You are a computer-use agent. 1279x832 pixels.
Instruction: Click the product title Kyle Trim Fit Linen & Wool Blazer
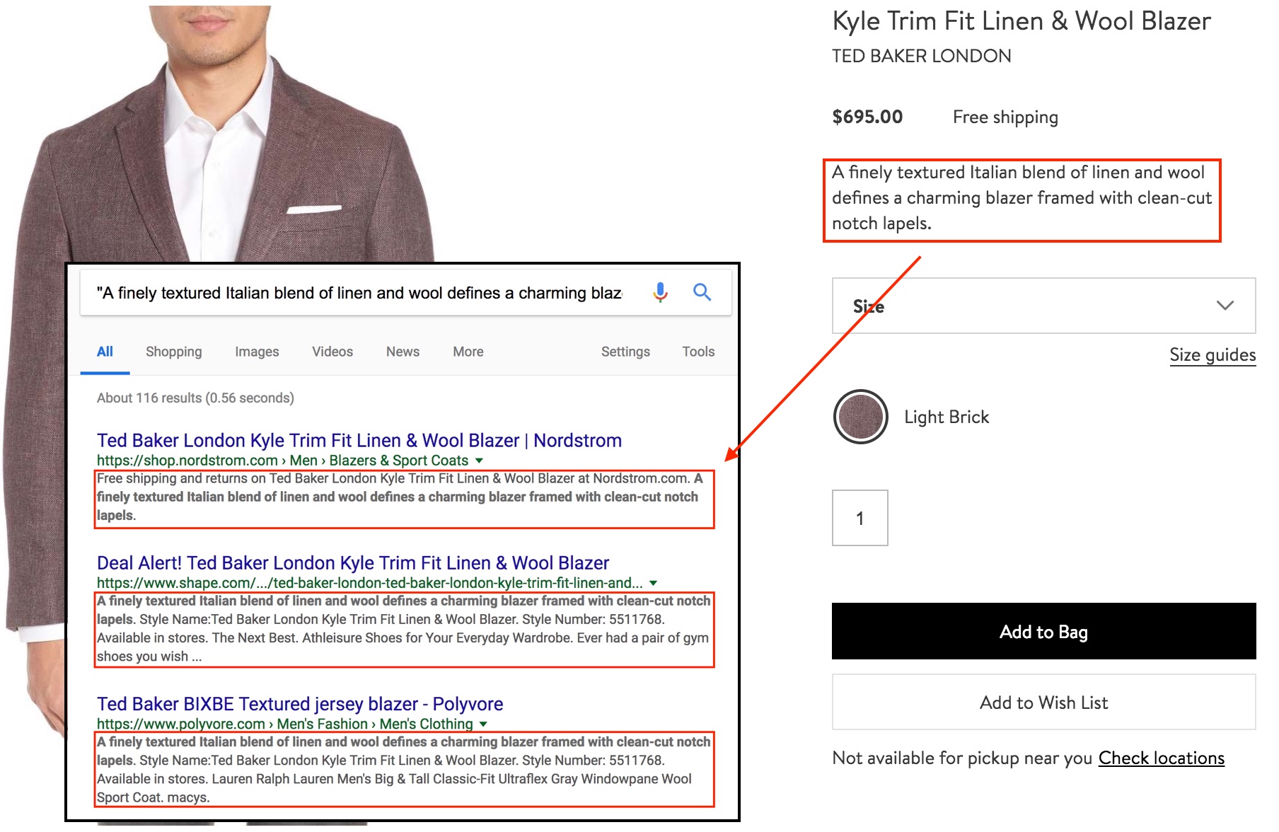coord(1022,21)
